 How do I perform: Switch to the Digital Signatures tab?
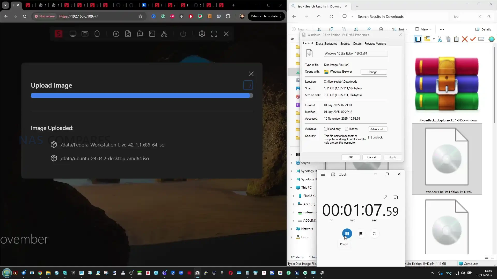pyautogui.click(x=326, y=44)
